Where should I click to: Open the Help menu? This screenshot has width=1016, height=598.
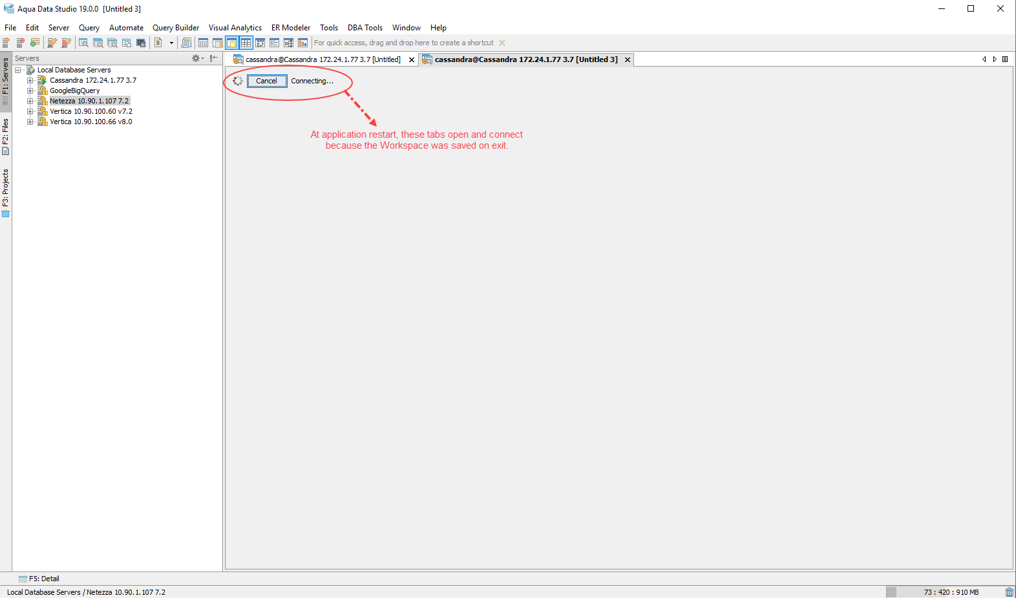click(x=439, y=28)
